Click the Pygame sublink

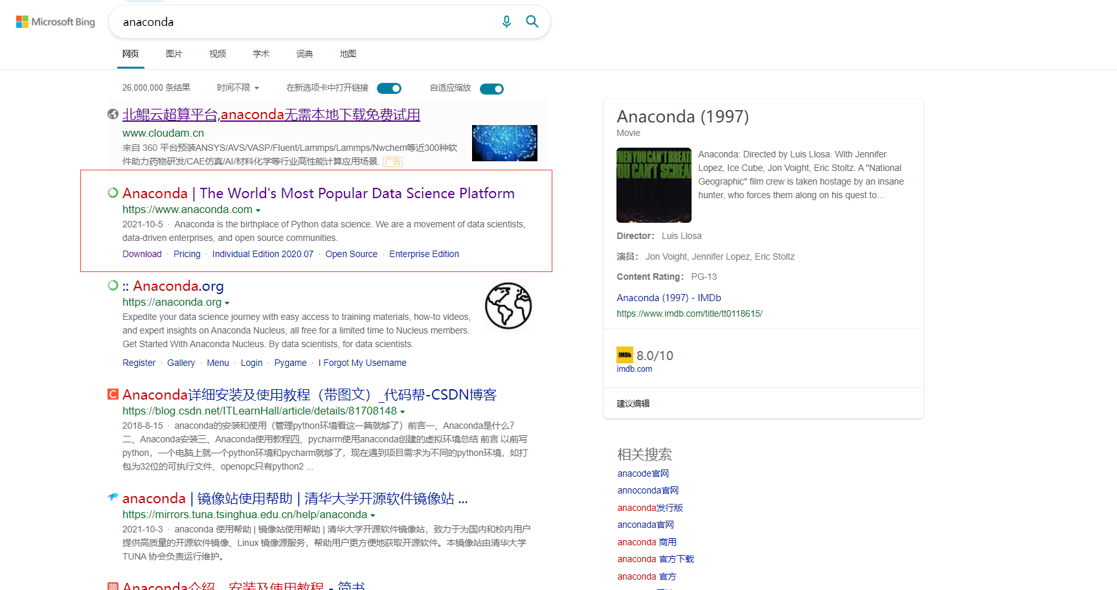291,363
